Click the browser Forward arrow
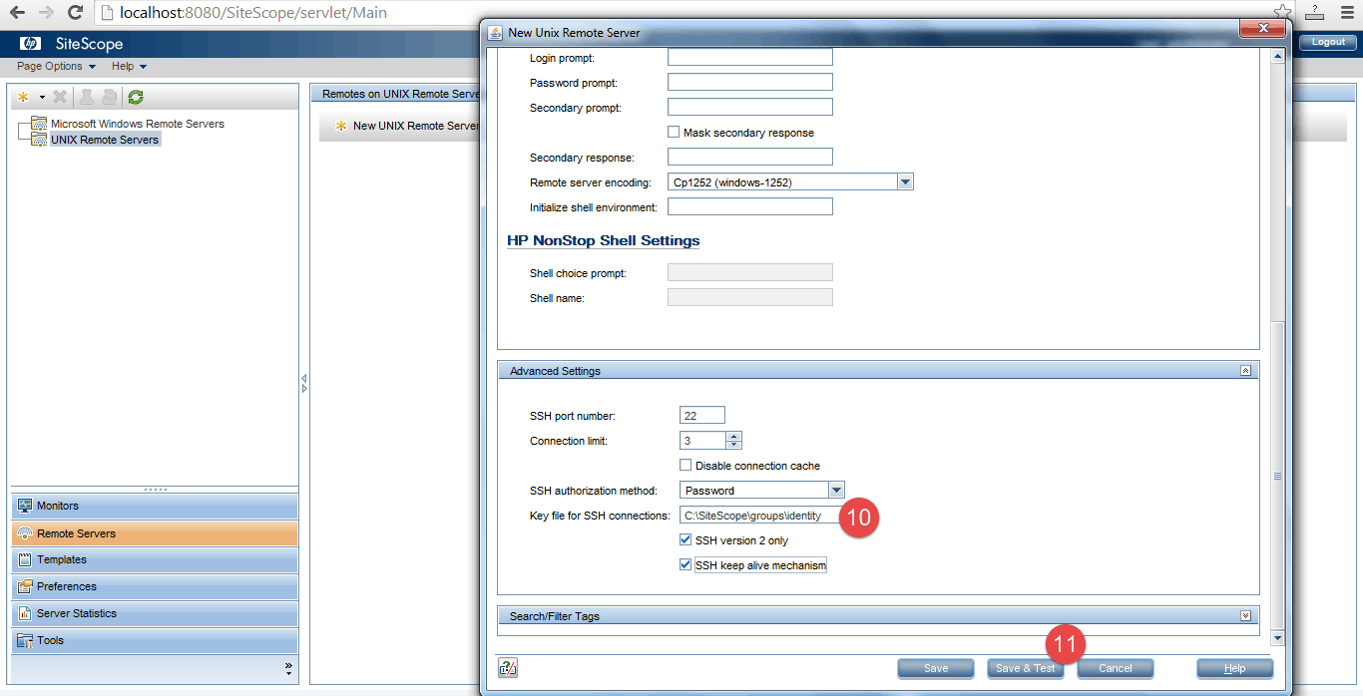This screenshot has height=696, width=1363. coord(46,13)
